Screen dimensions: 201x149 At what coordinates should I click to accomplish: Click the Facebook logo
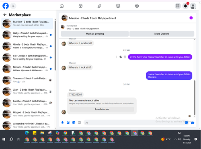[6, 6]
